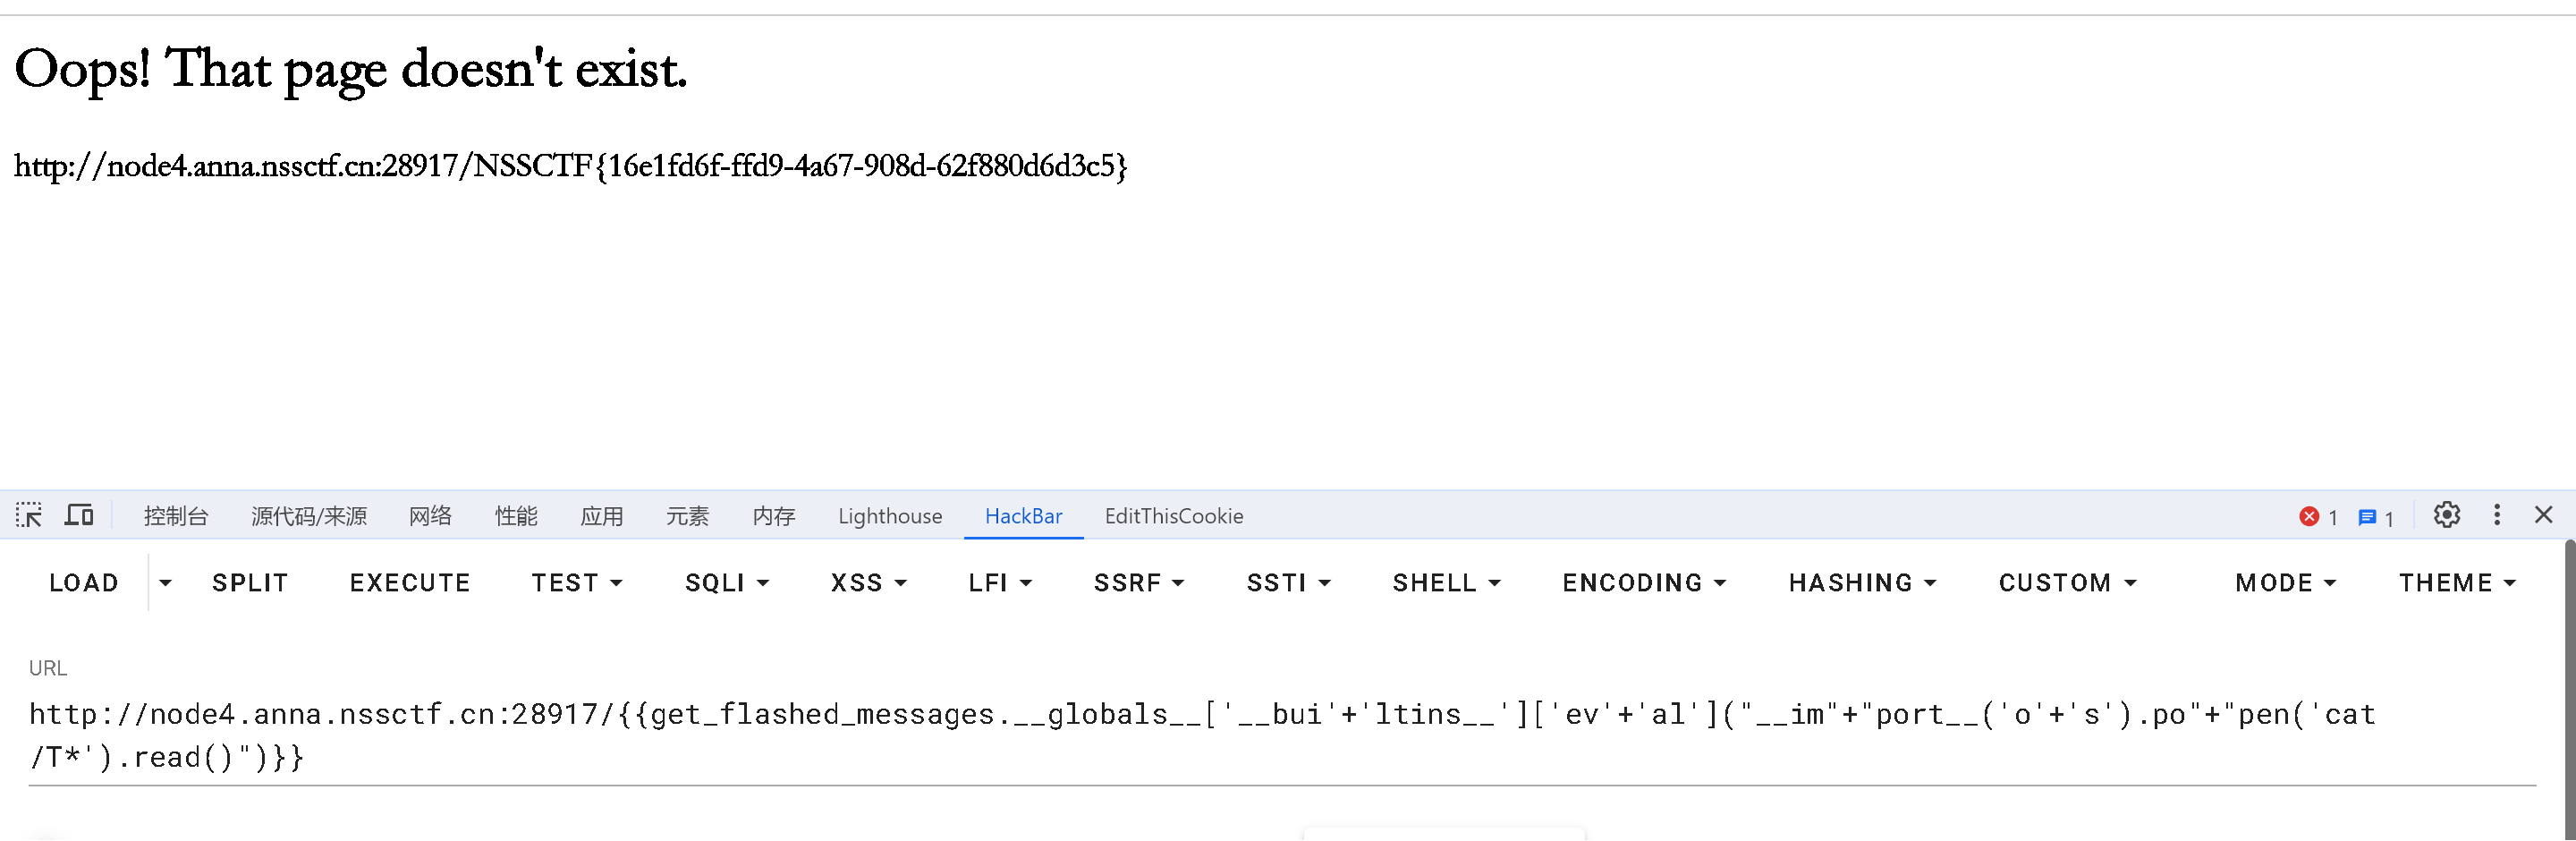
Task: Close the DevTools panel
Action: [x=2544, y=515]
